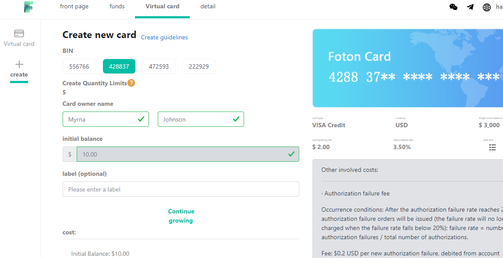503x258 pixels.
Task: Select BIN option 556766
Action: [79, 66]
